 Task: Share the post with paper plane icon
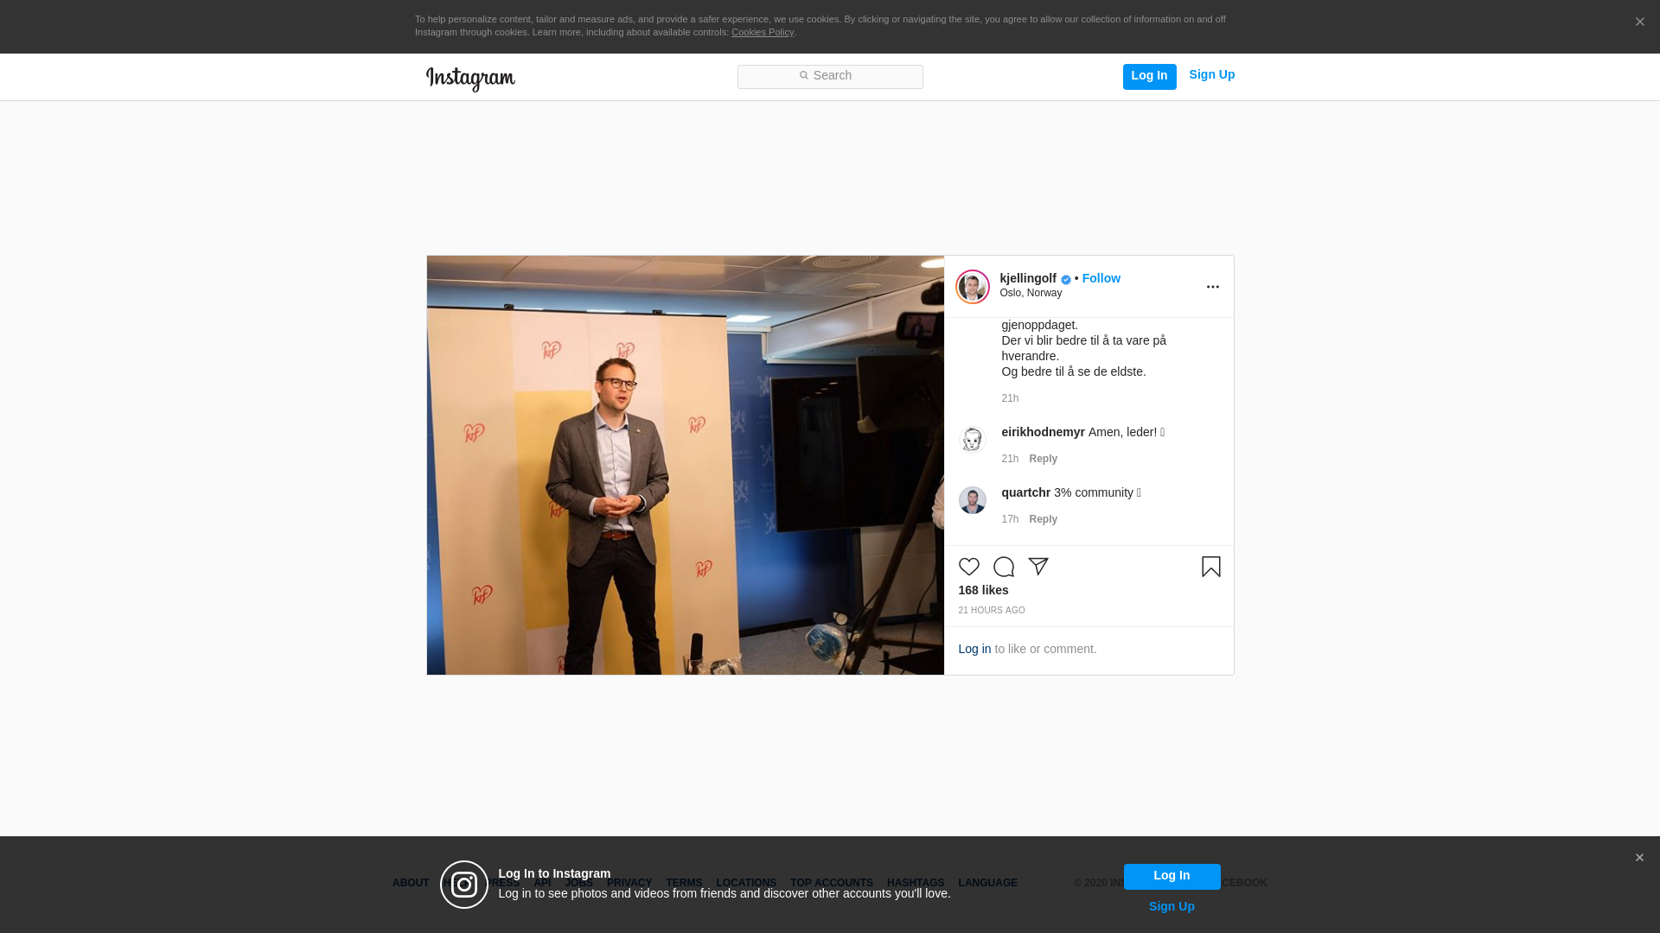(x=1037, y=567)
